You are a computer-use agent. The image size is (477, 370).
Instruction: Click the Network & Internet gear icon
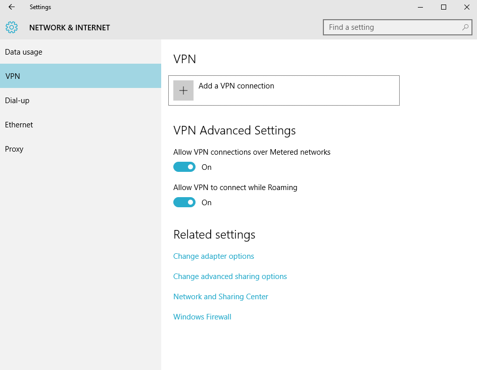pyautogui.click(x=11, y=27)
